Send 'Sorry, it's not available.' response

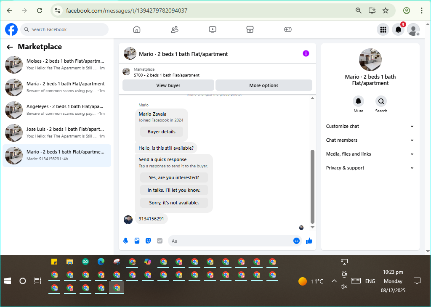174,203
